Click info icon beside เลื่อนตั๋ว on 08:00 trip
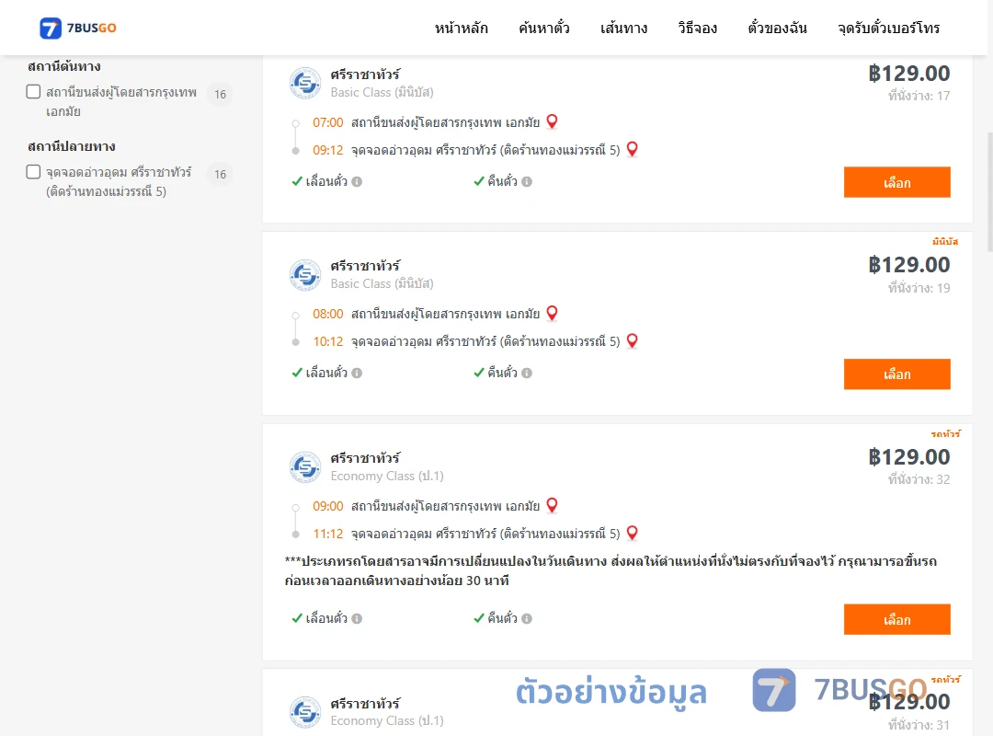993x736 pixels. point(357,373)
